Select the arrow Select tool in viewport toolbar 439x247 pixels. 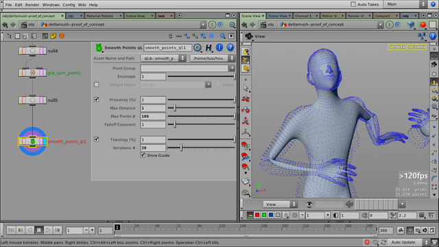tap(246, 88)
